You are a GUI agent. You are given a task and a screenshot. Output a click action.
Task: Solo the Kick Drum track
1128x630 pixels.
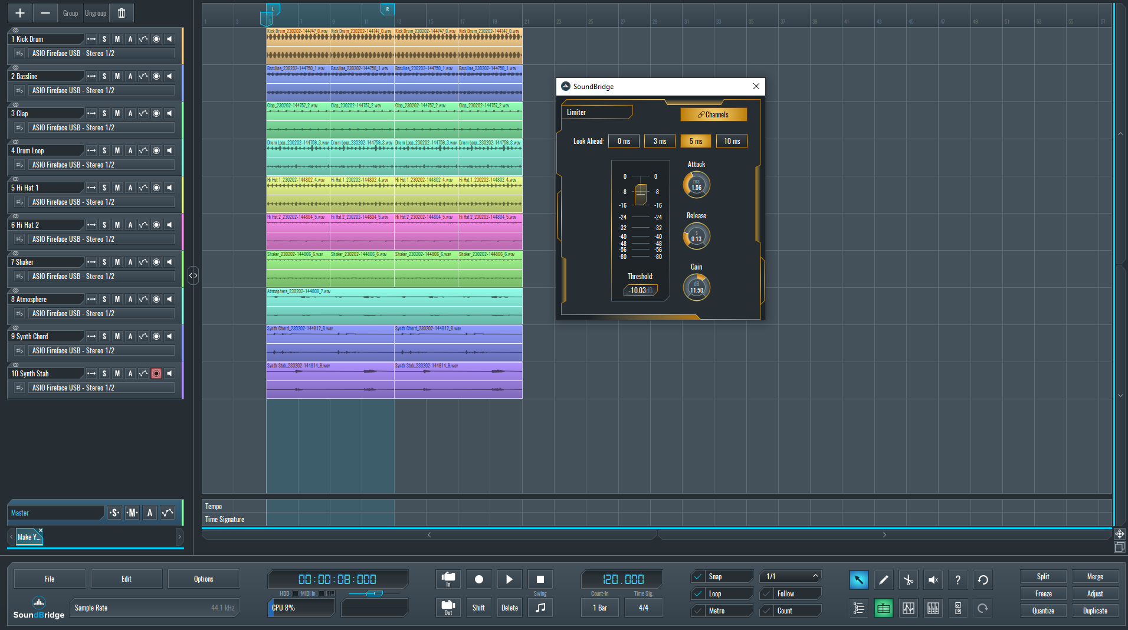(x=104, y=39)
